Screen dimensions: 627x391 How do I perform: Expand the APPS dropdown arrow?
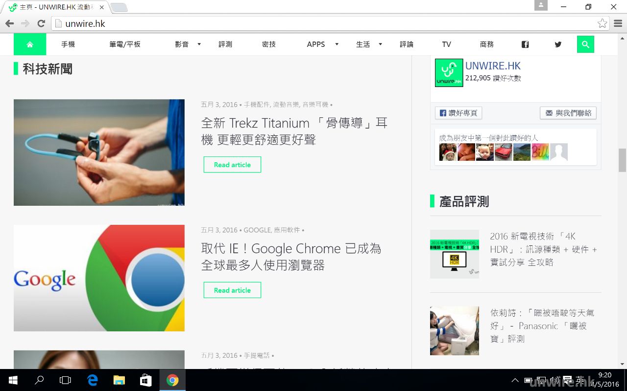point(337,44)
